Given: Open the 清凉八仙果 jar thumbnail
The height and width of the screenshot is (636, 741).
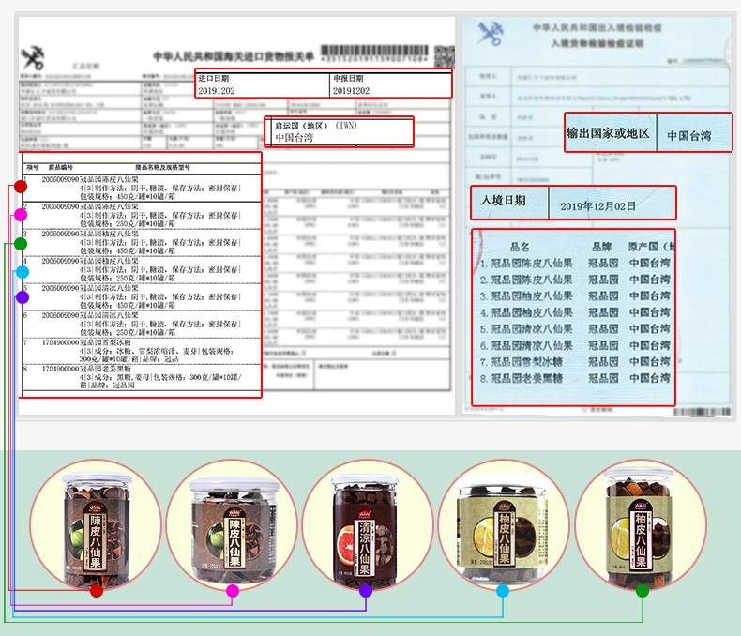Looking at the screenshot, I should pos(365,526).
